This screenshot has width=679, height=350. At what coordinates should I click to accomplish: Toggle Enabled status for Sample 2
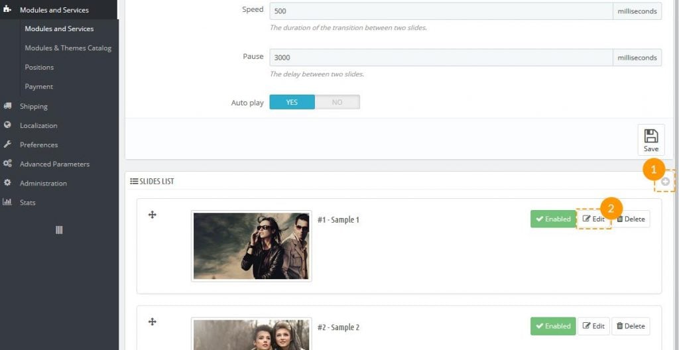pos(553,326)
